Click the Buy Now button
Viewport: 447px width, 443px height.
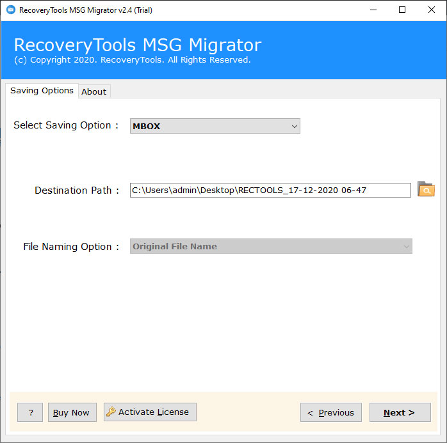point(72,412)
